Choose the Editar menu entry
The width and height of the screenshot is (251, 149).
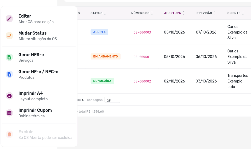[39, 19]
